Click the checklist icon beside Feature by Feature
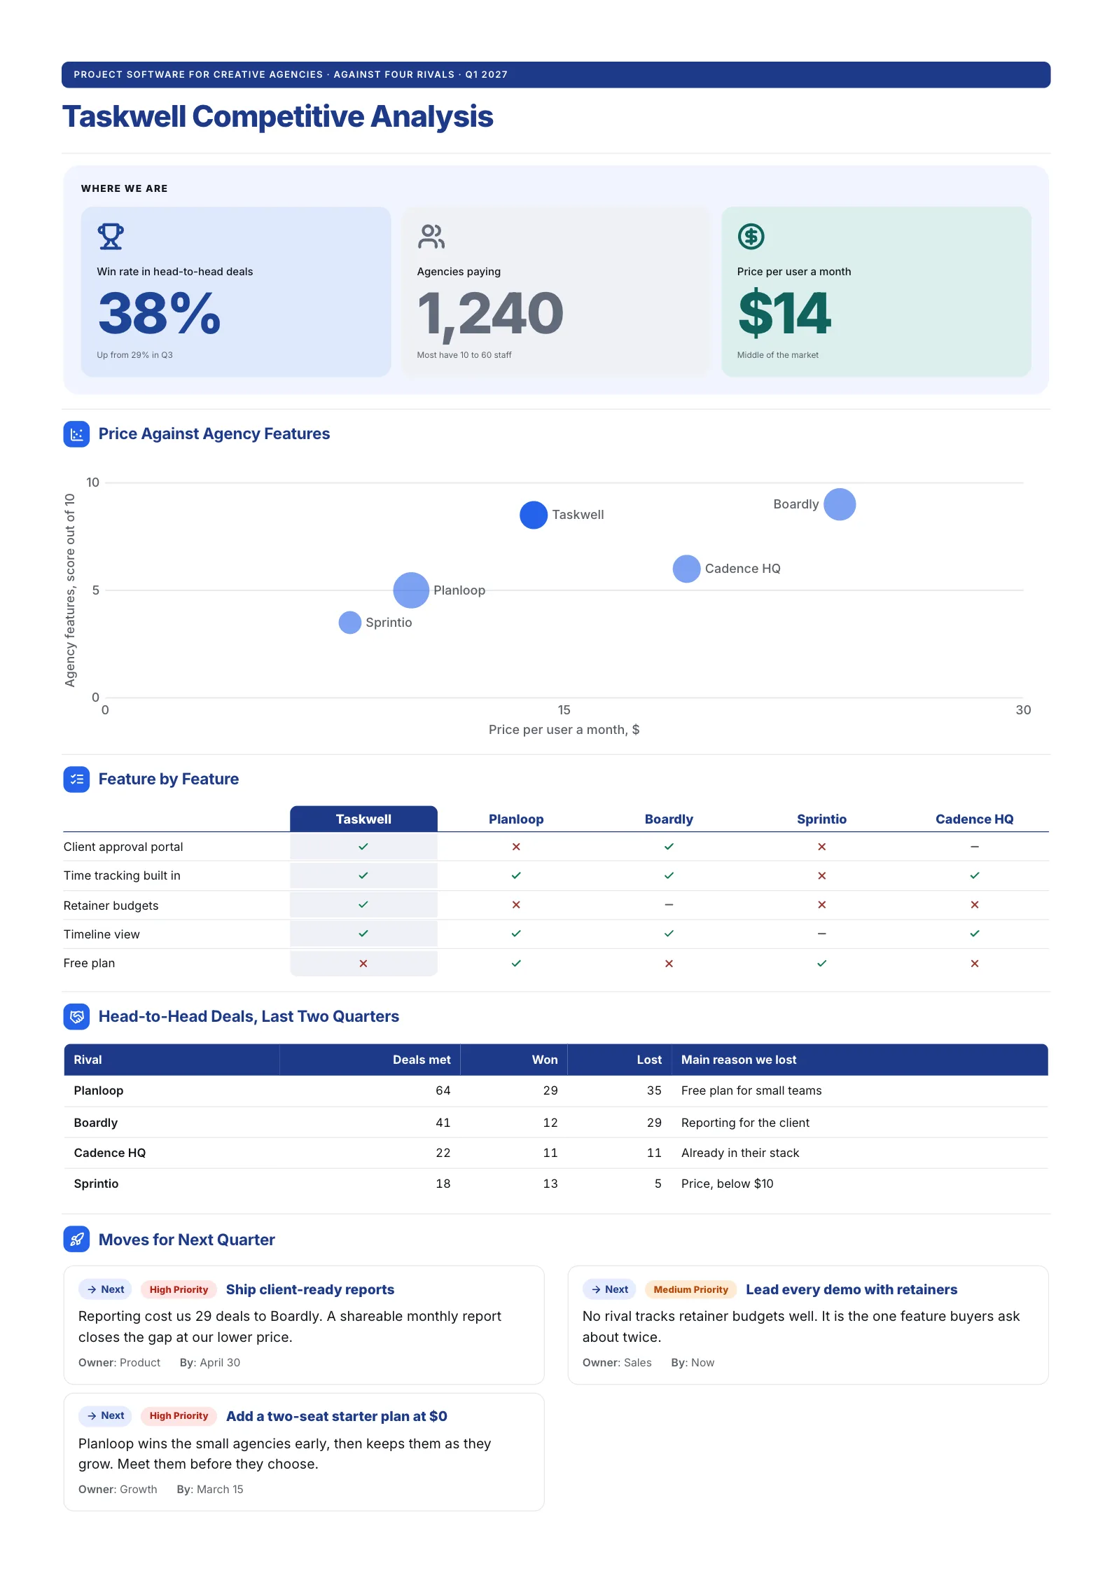The image size is (1112, 1573). point(76,779)
